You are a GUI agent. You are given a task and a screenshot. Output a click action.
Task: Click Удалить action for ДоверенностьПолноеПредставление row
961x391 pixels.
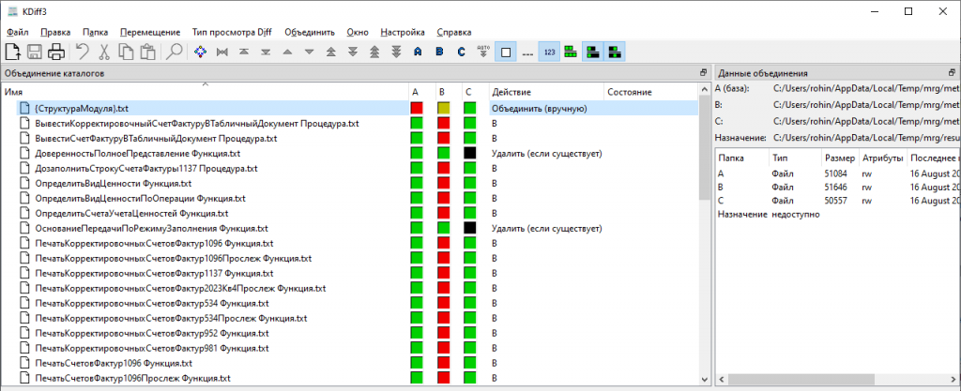pos(546,153)
